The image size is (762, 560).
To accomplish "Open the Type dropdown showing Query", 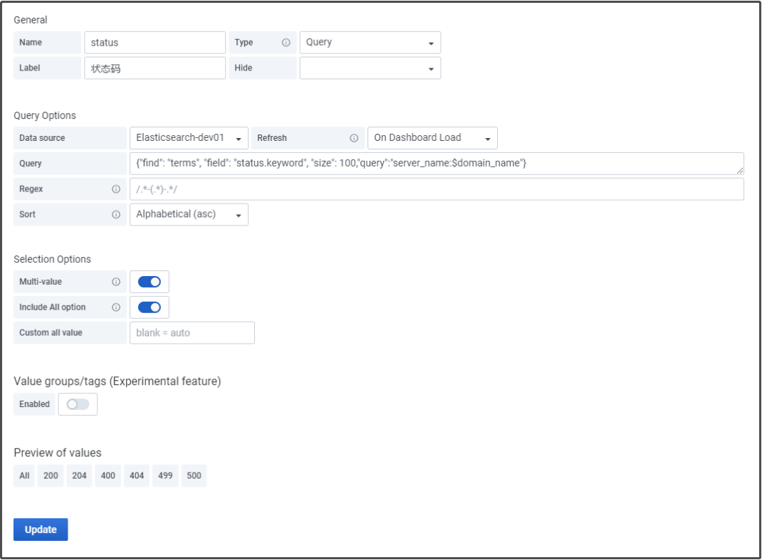I will pyautogui.click(x=370, y=43).
